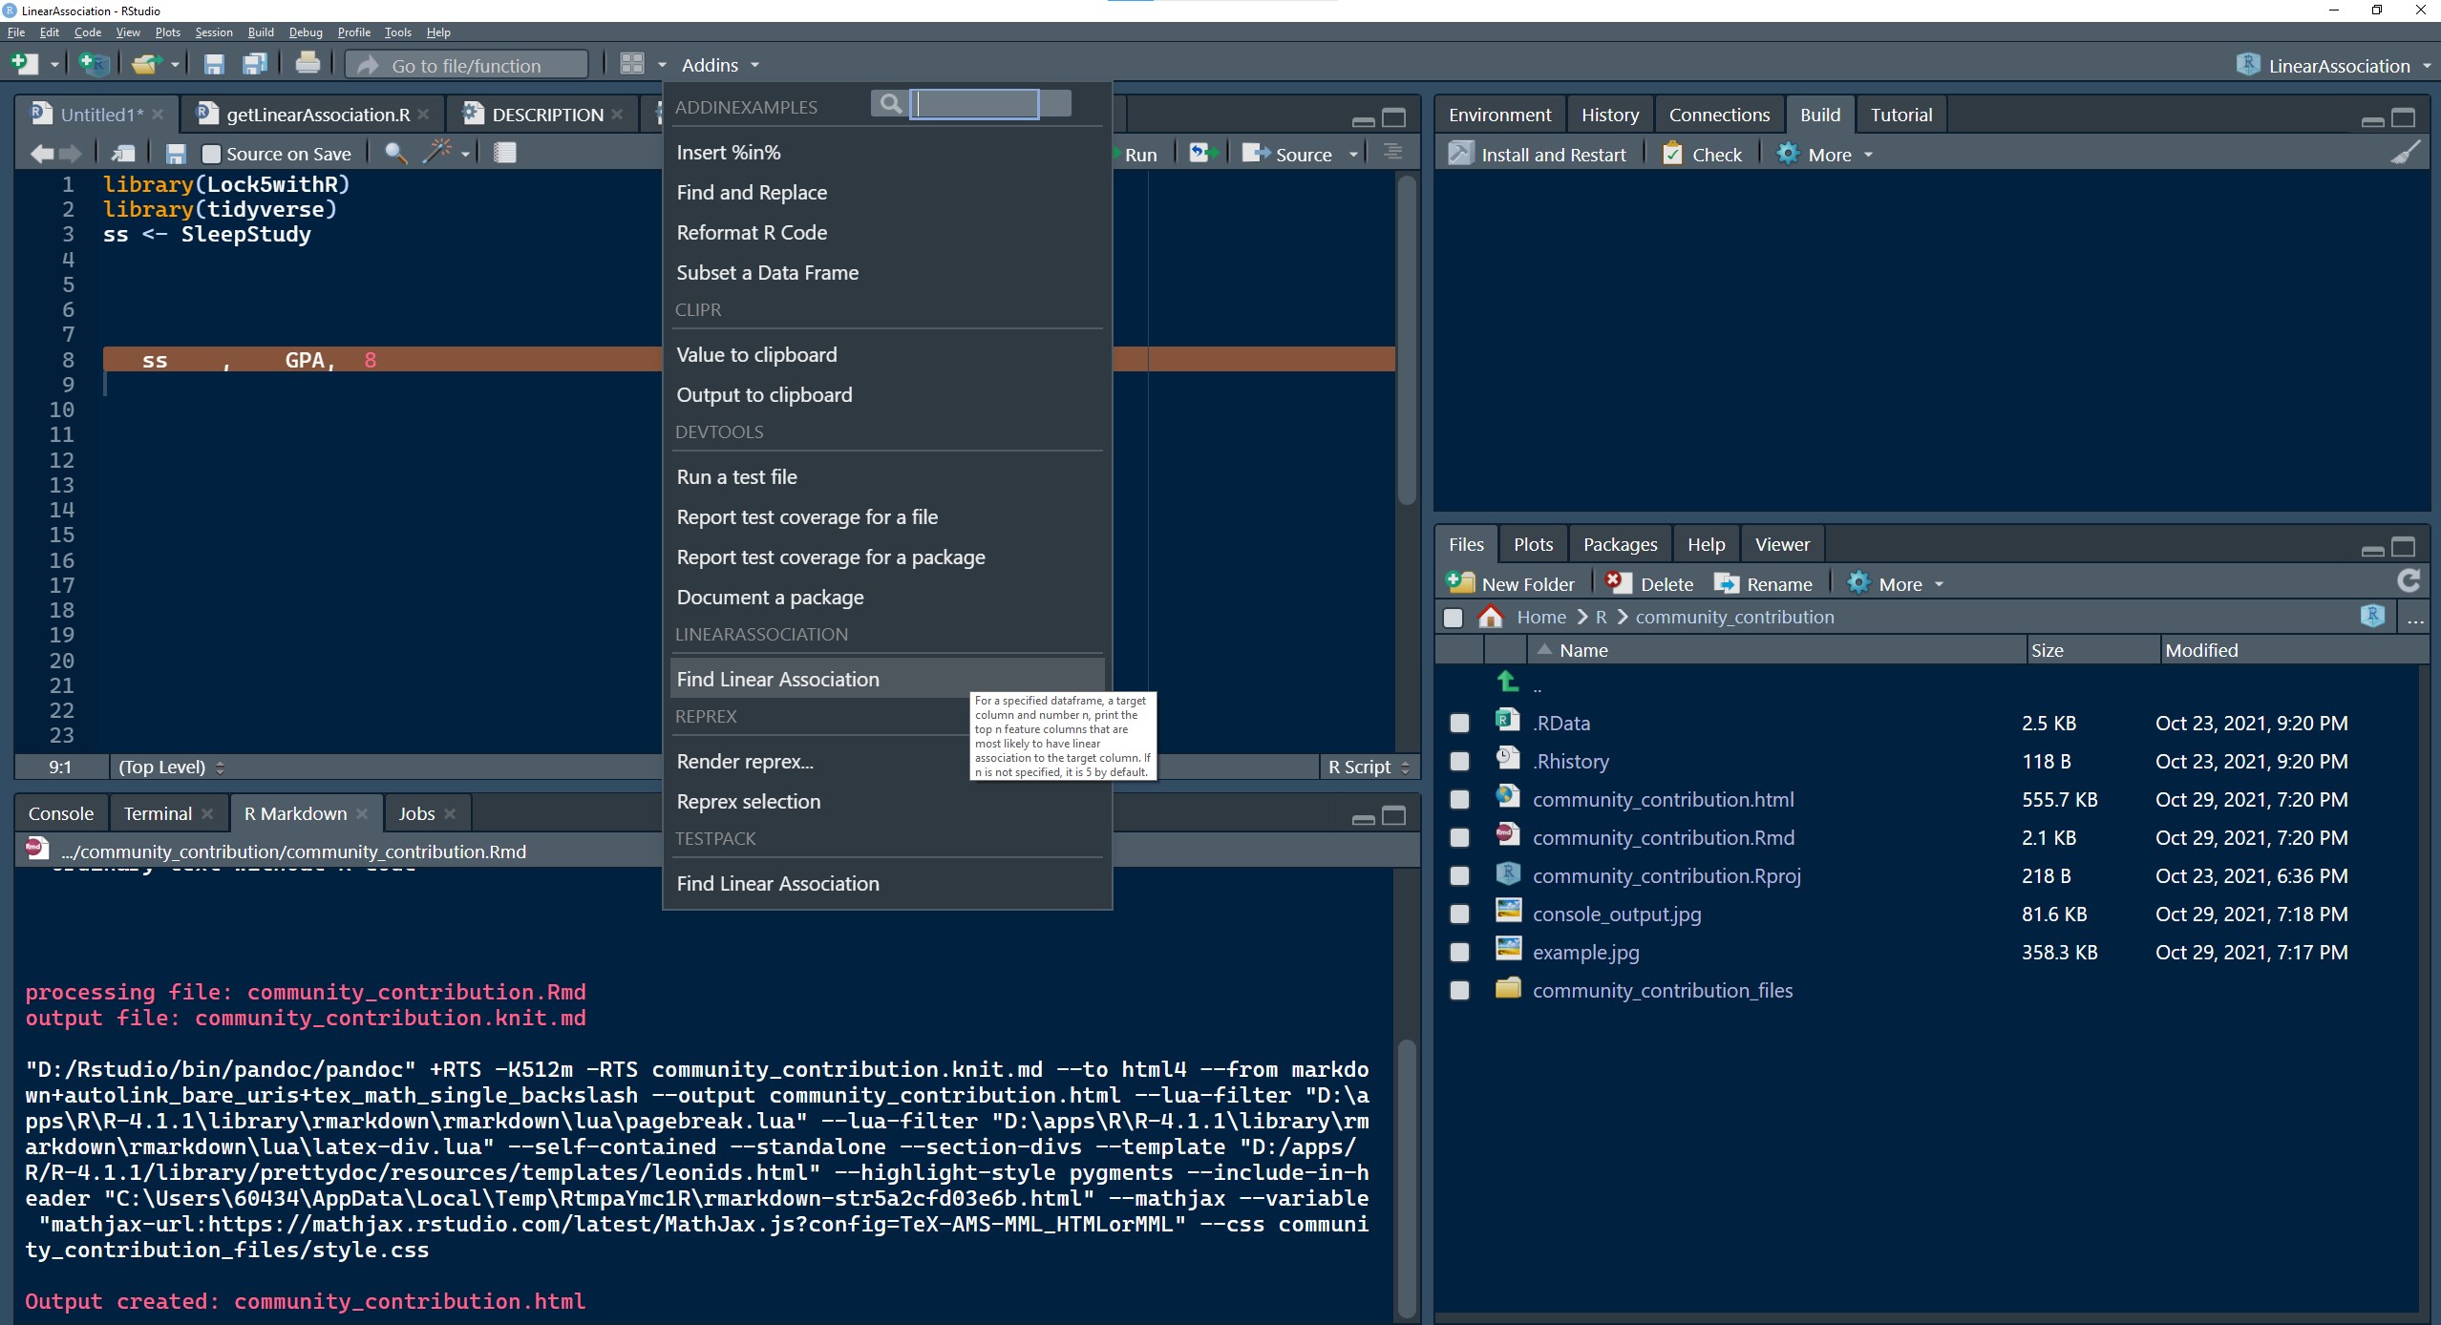This screenshot has height=1325, width=2441.
Task: Open the workspace panes dropdown arrow
Action: pyautogui.click(x=662, y=66)
